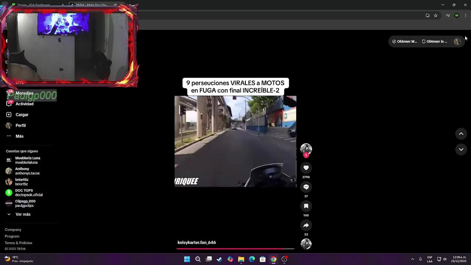The image size is (471, 265).
Task: Open Windows taskbar search
Action: tap(198, 259)
